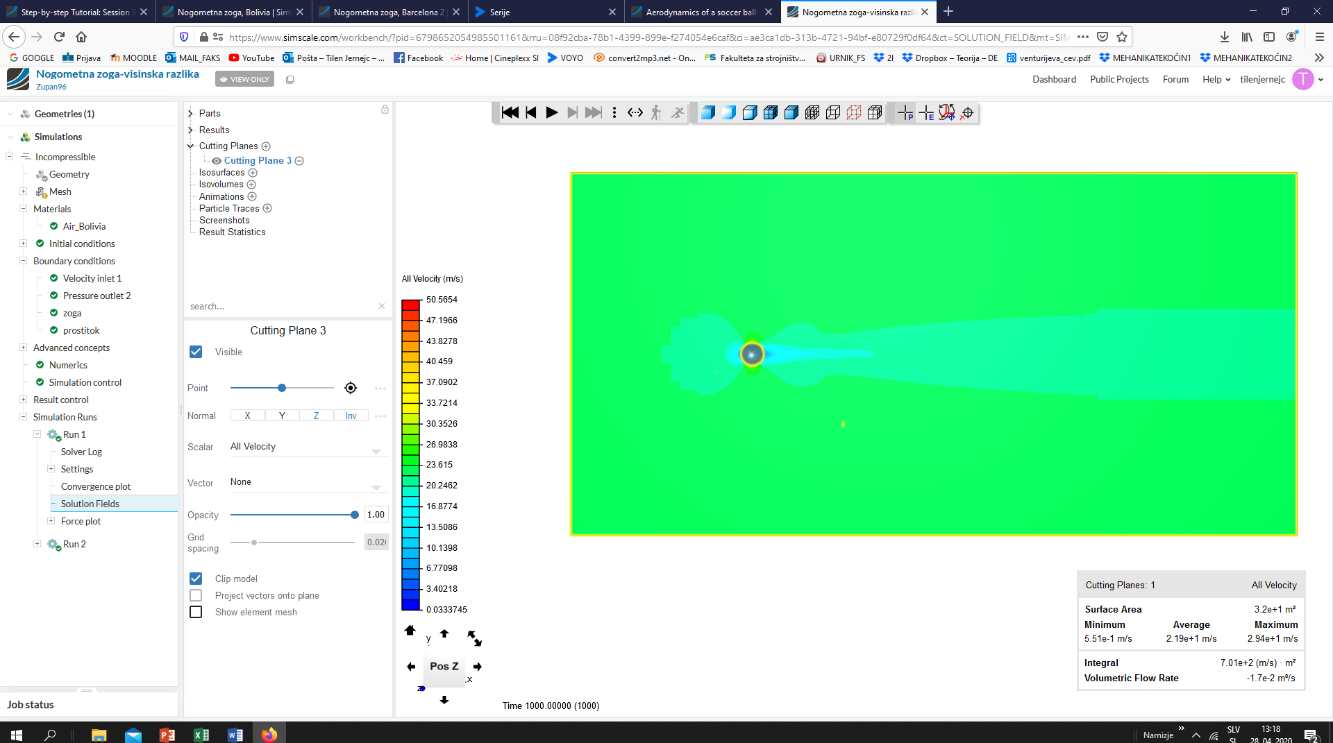The height and width of the screenshot is (743, 1333).
Task: Expand the Parts tree node
Action: [x=190, y=113]
